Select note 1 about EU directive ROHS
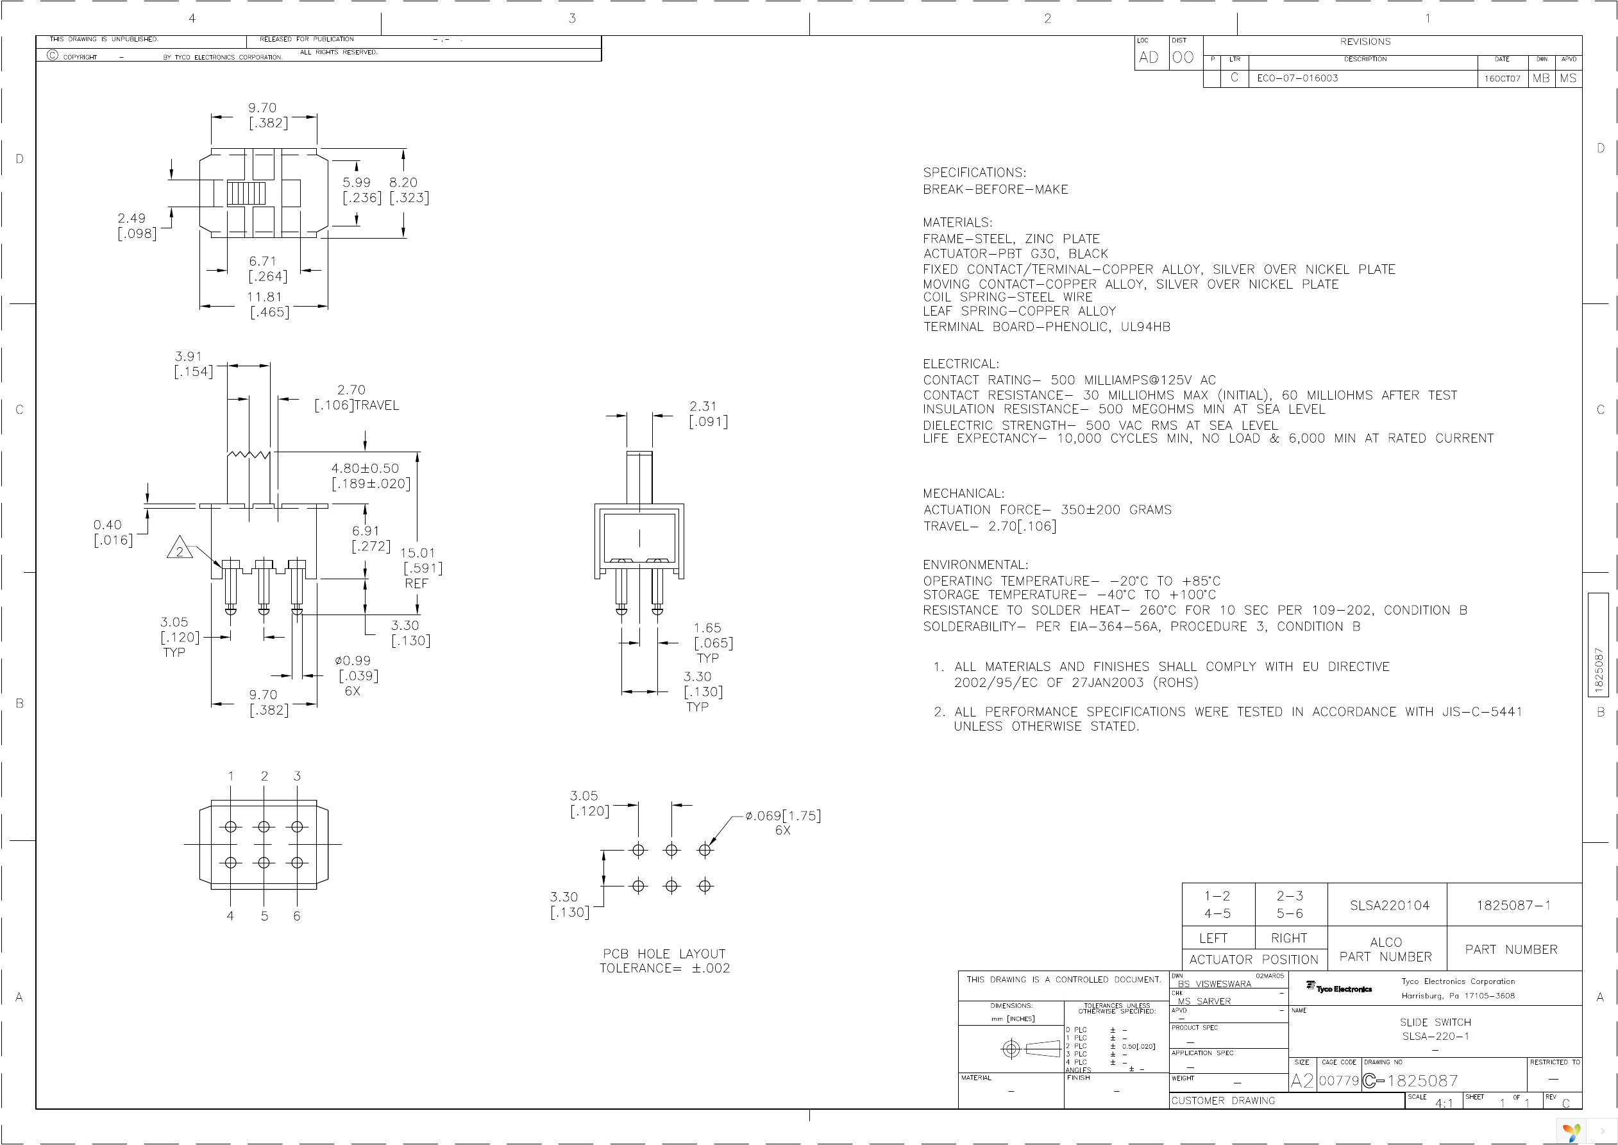 [x=1161, y=675]
